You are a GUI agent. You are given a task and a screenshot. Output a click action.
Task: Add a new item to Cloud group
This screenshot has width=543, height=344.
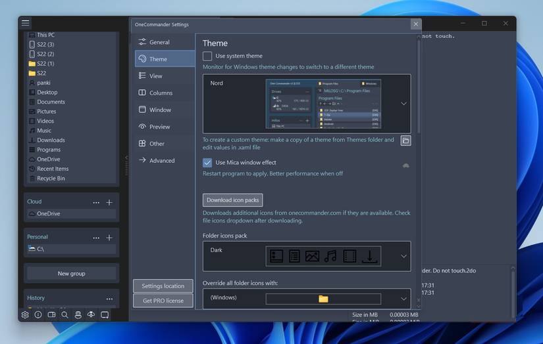109,202
